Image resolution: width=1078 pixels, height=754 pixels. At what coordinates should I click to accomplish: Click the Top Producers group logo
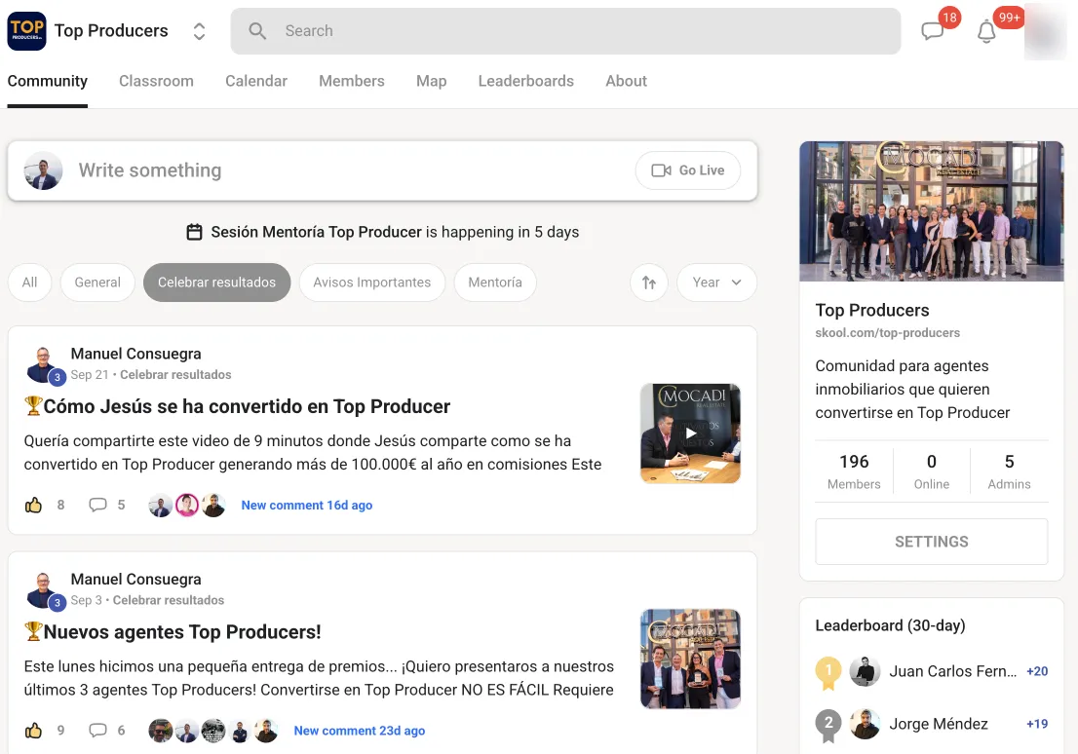coord(27,31)
